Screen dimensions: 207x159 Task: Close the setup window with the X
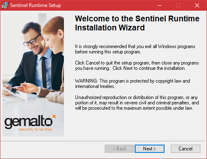coord(197,5)
